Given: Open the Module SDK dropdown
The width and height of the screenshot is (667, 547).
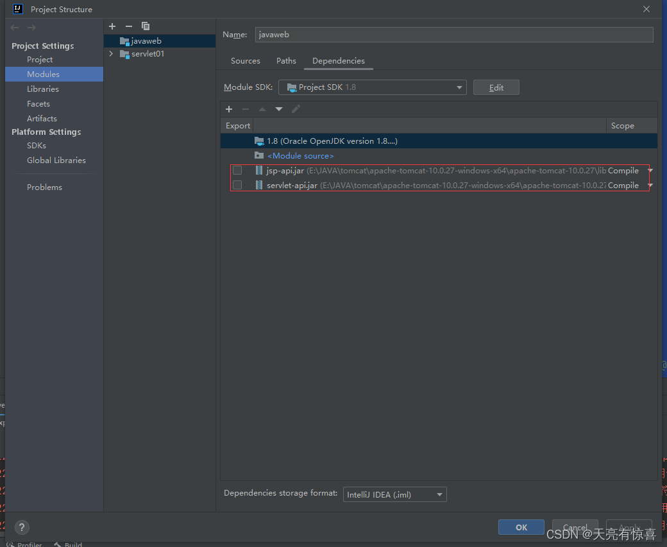Looking at the screenshot, I should point(459,87).
